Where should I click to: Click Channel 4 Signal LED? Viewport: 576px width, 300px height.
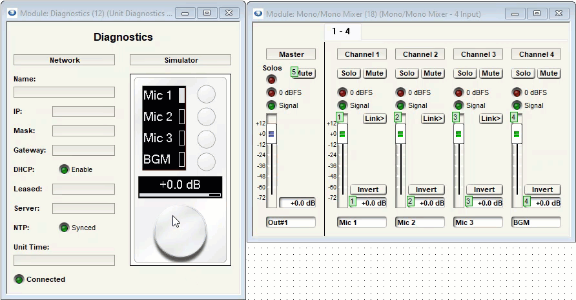point(517,105)
